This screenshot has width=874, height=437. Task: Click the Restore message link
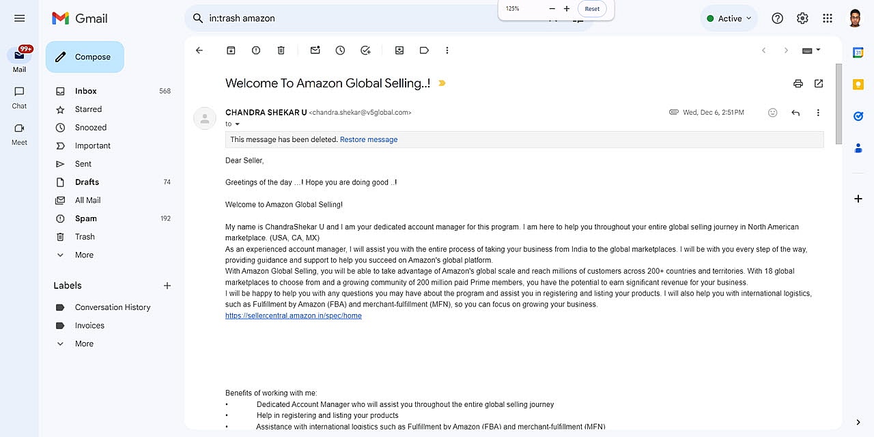[369, 139]
